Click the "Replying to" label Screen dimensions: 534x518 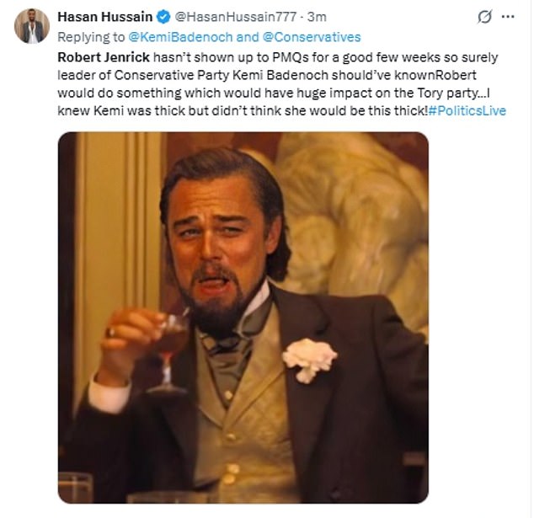coord(91,37)
